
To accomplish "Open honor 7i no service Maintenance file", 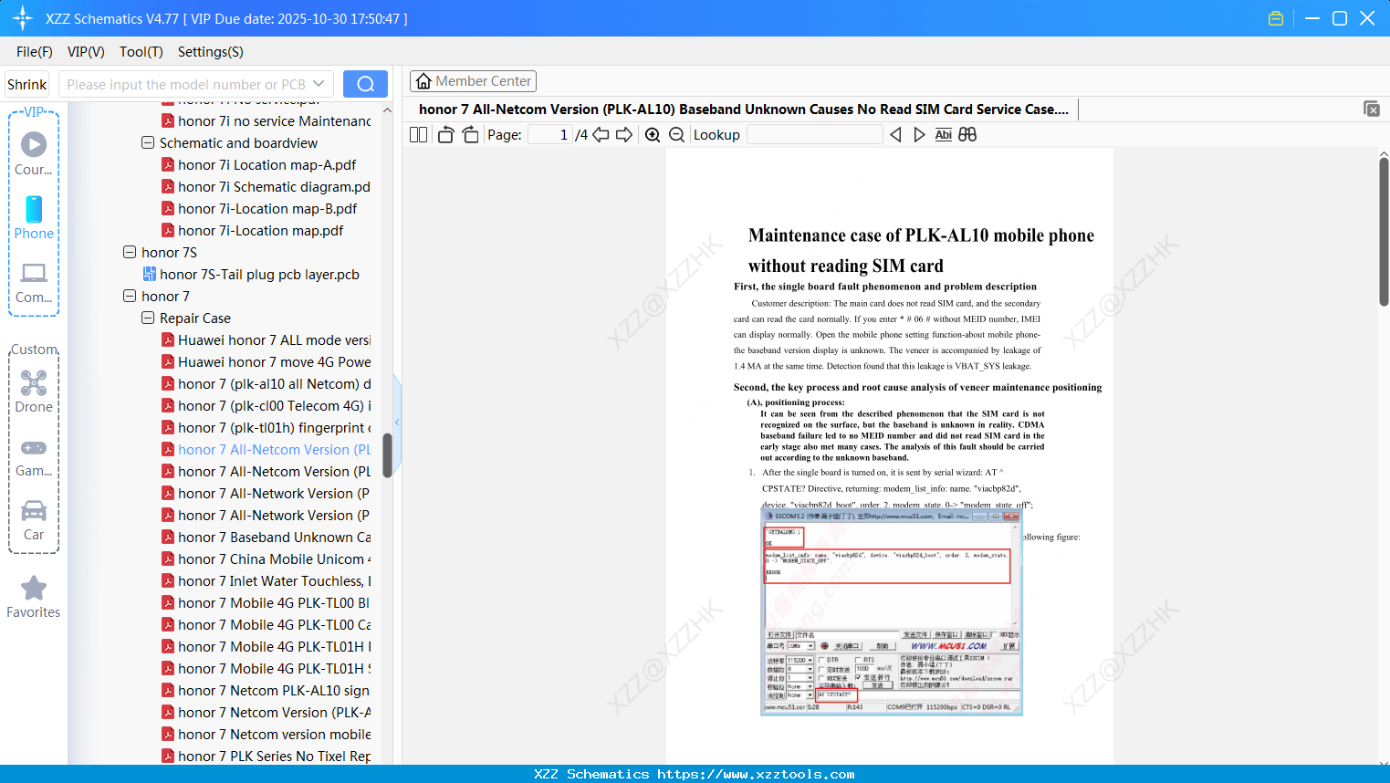I will point(266,121).
